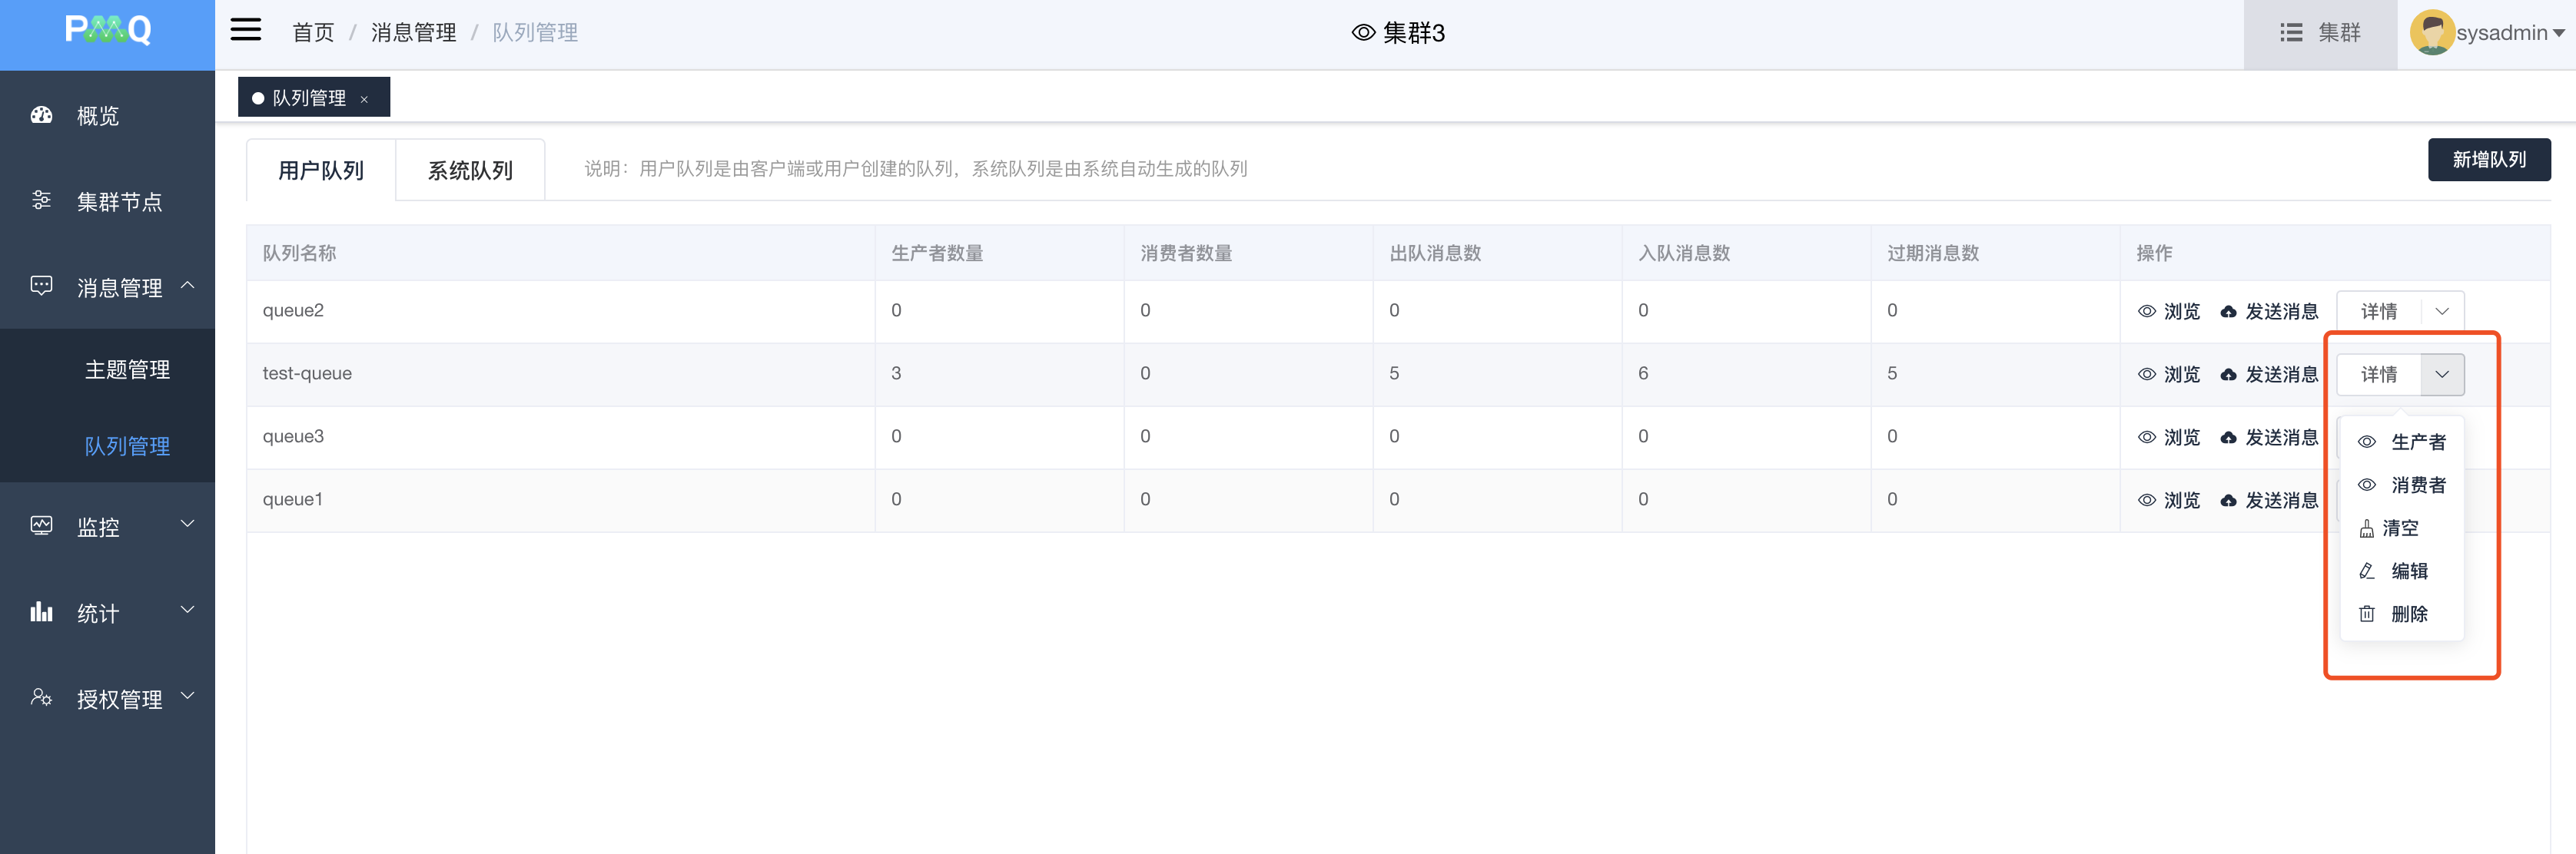The width and height of the screenshot is (2576, 854).
Task: Choose 删除 from the dropdown menu
Action: (2408, 614)
